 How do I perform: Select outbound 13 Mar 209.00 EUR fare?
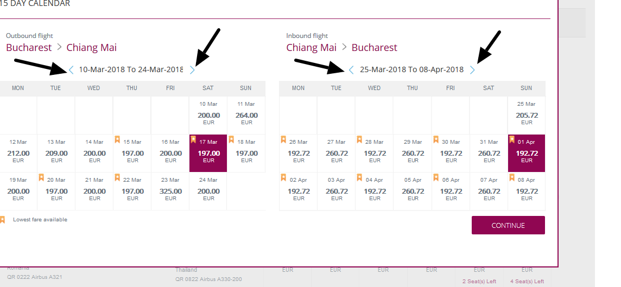click(x=56, y=153)
